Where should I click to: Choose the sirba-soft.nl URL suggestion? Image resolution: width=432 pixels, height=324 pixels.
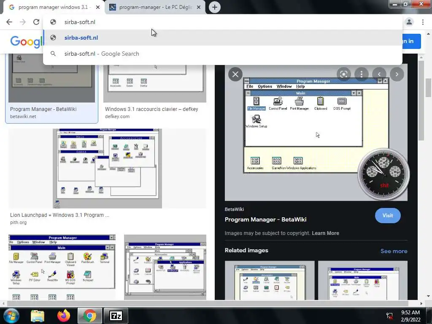(x=223, y=38)
